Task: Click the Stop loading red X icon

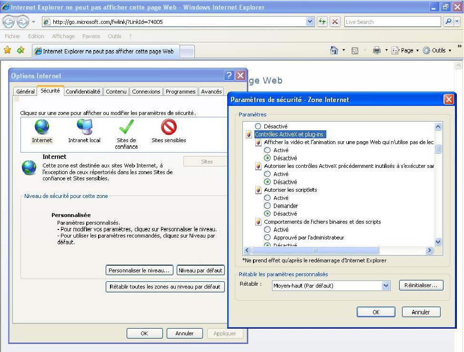Action: (335, 21)
